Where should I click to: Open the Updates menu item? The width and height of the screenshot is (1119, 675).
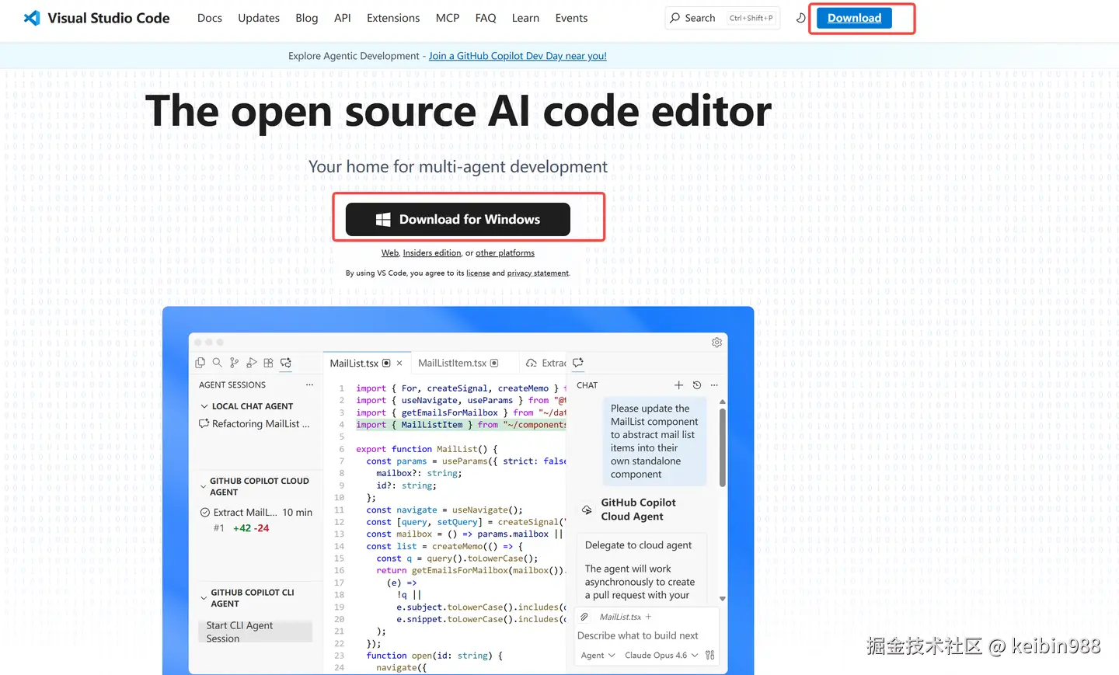[x=259, y=18]
